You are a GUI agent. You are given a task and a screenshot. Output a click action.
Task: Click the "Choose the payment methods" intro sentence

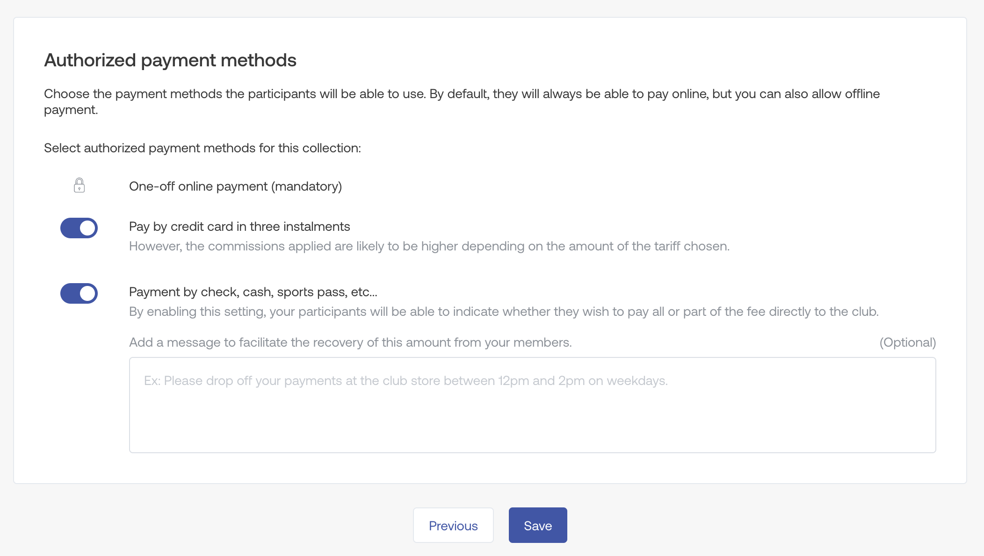tap(462, 94)
